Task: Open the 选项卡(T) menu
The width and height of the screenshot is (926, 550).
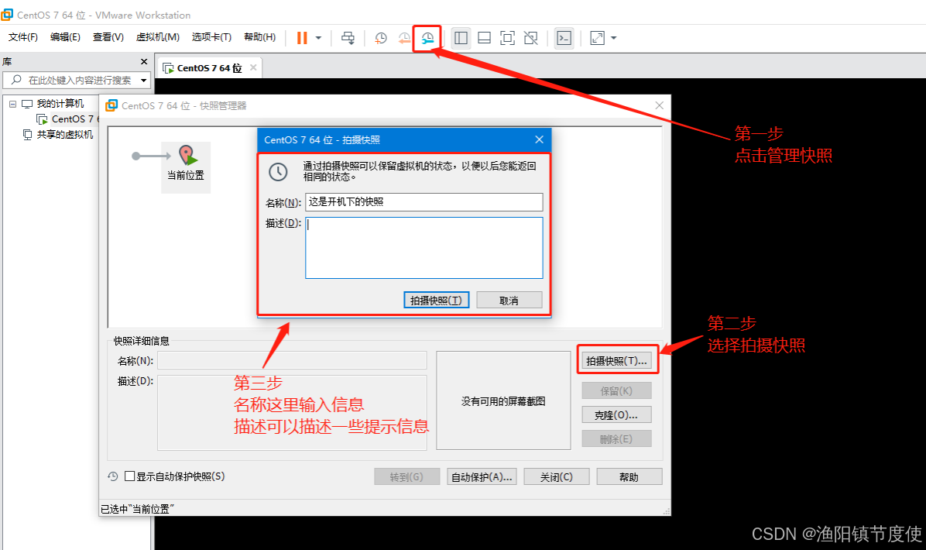Action: pyautogui.click(x=211, y=37)
